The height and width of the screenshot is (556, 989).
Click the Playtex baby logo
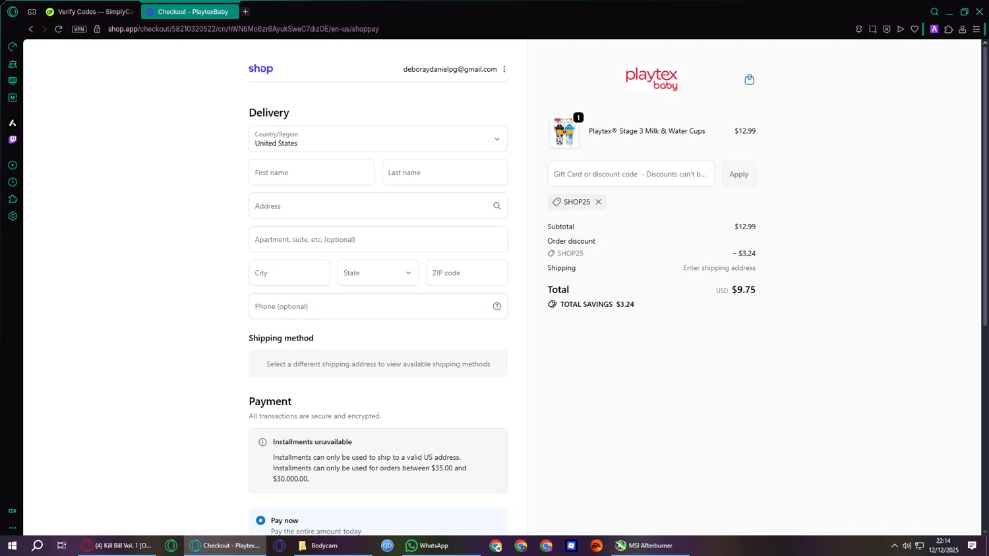coord(651,79)
